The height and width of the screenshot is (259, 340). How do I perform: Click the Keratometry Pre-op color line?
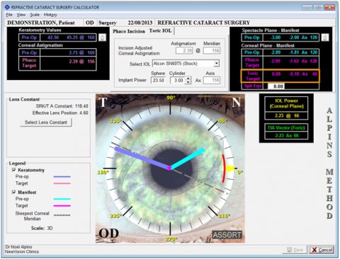pos(62,176)
